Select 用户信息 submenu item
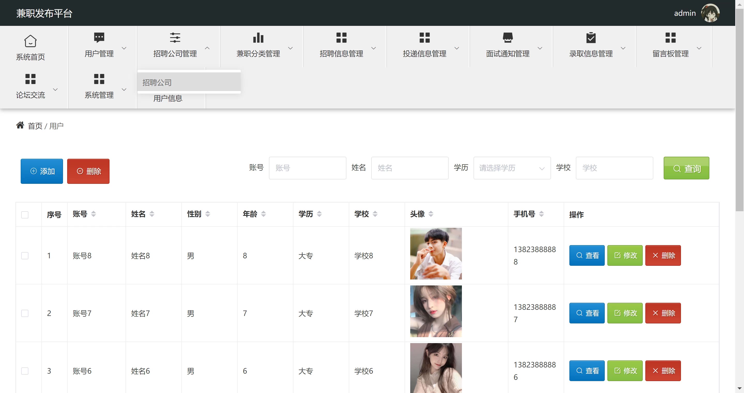The image size is (744, 393). (168, 99)
